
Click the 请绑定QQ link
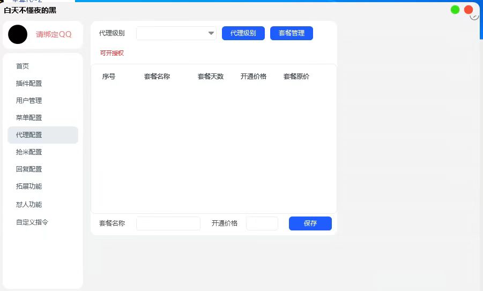click(54, 34)
